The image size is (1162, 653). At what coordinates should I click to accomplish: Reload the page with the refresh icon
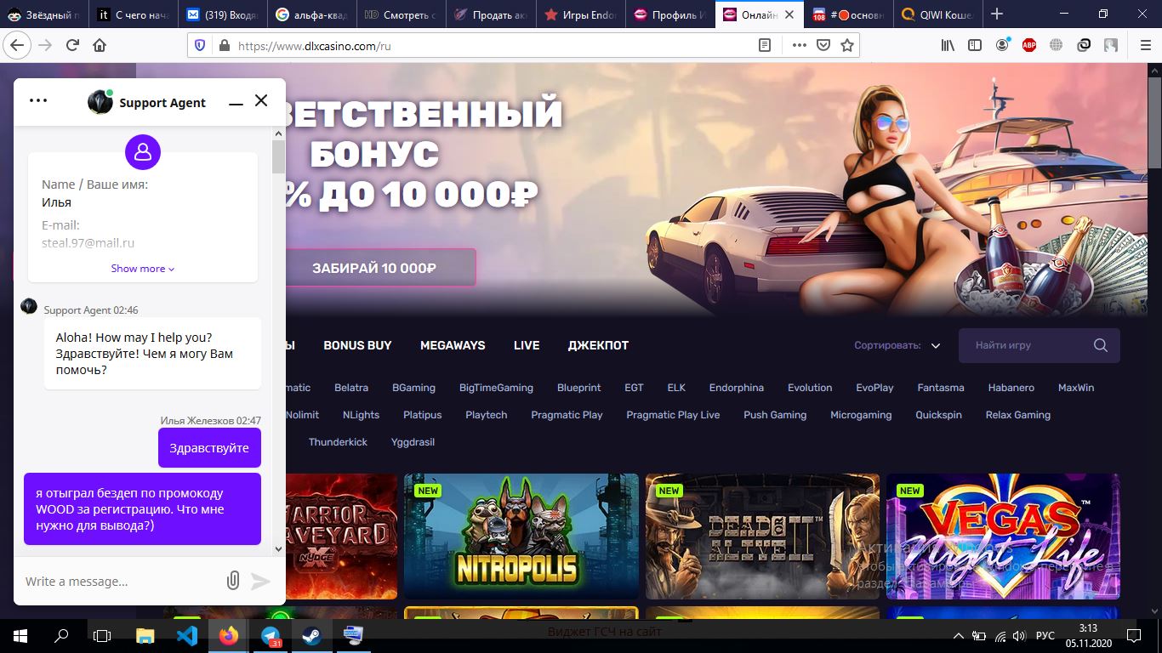(x=73, y=45)
